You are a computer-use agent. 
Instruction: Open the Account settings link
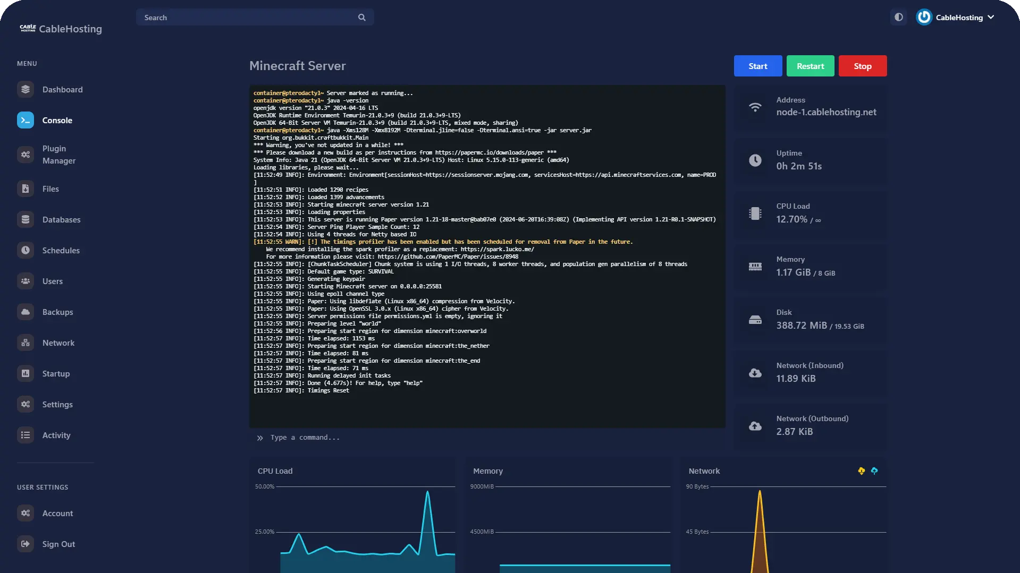pyautogui.click(x=57, y=513)
